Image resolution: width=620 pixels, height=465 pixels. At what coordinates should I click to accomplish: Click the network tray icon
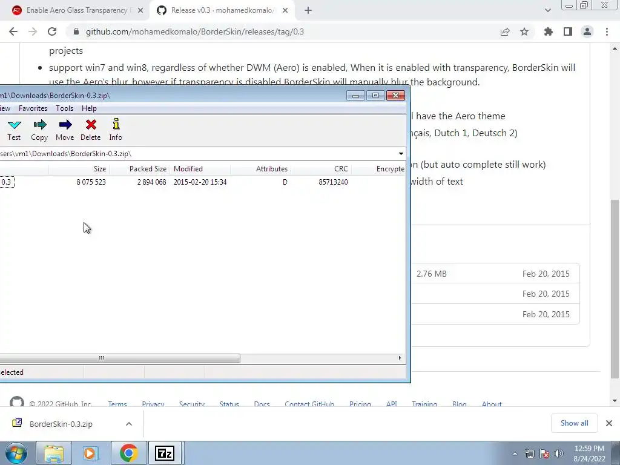[530, 453]
